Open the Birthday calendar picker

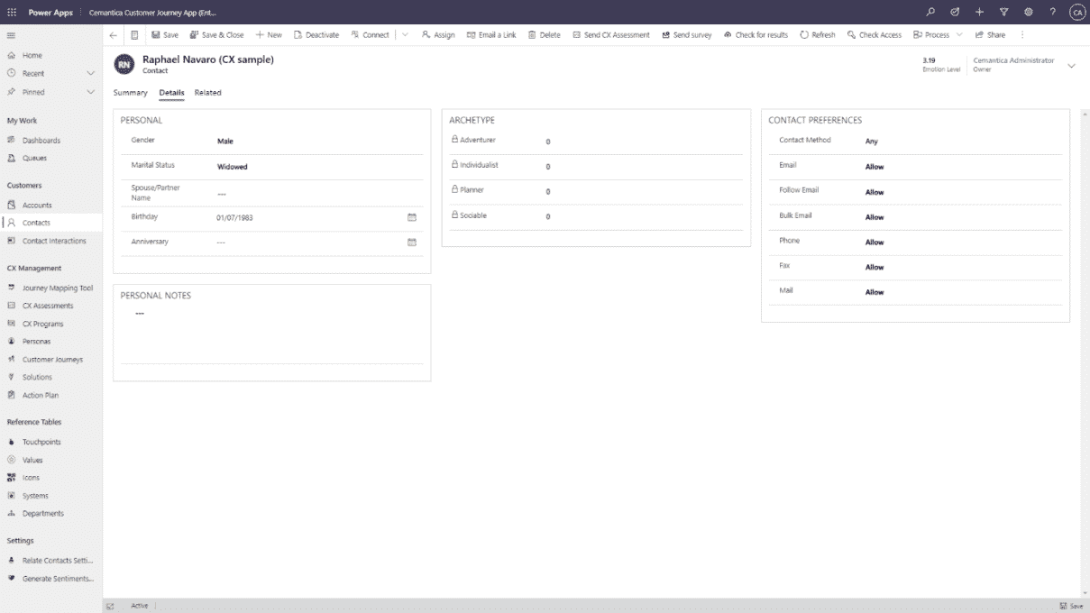click(x=412, y=217)
